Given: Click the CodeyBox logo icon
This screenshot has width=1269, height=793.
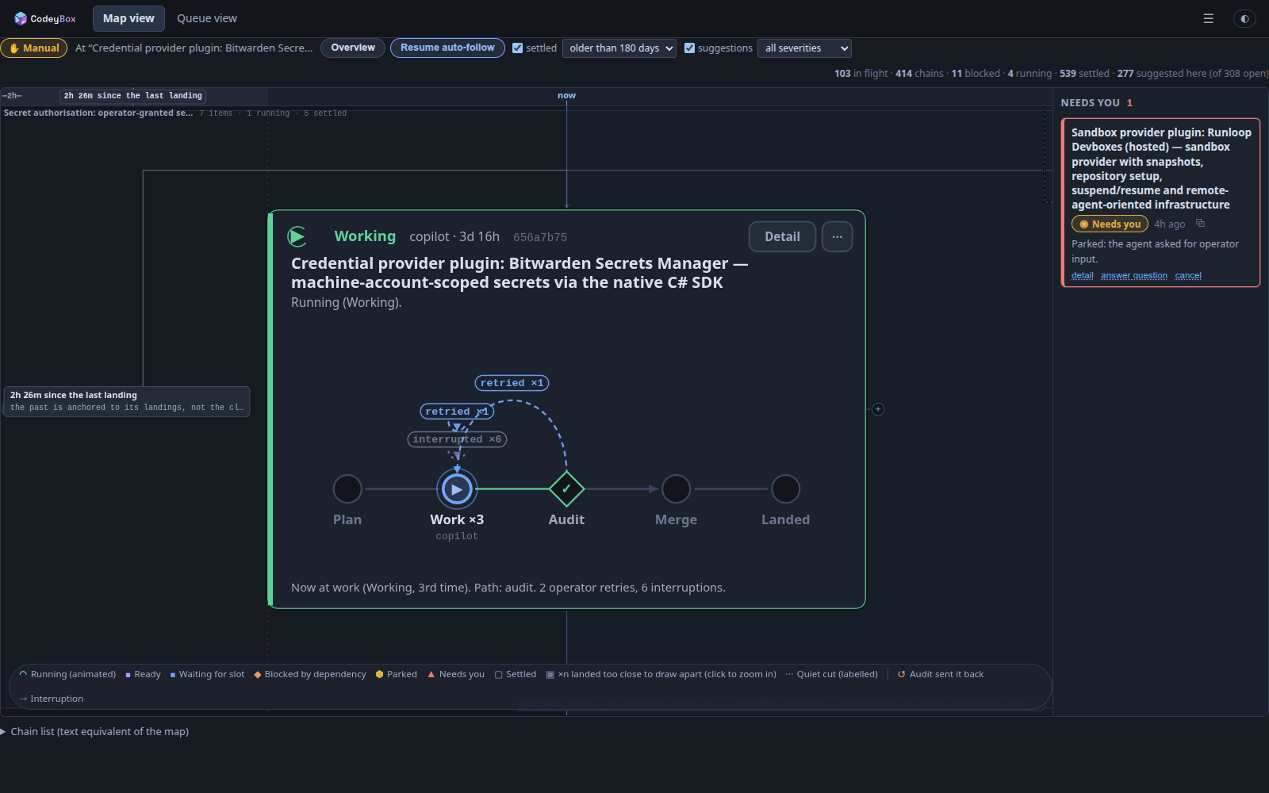Looking at the screenshot, I should coord(21,18).
